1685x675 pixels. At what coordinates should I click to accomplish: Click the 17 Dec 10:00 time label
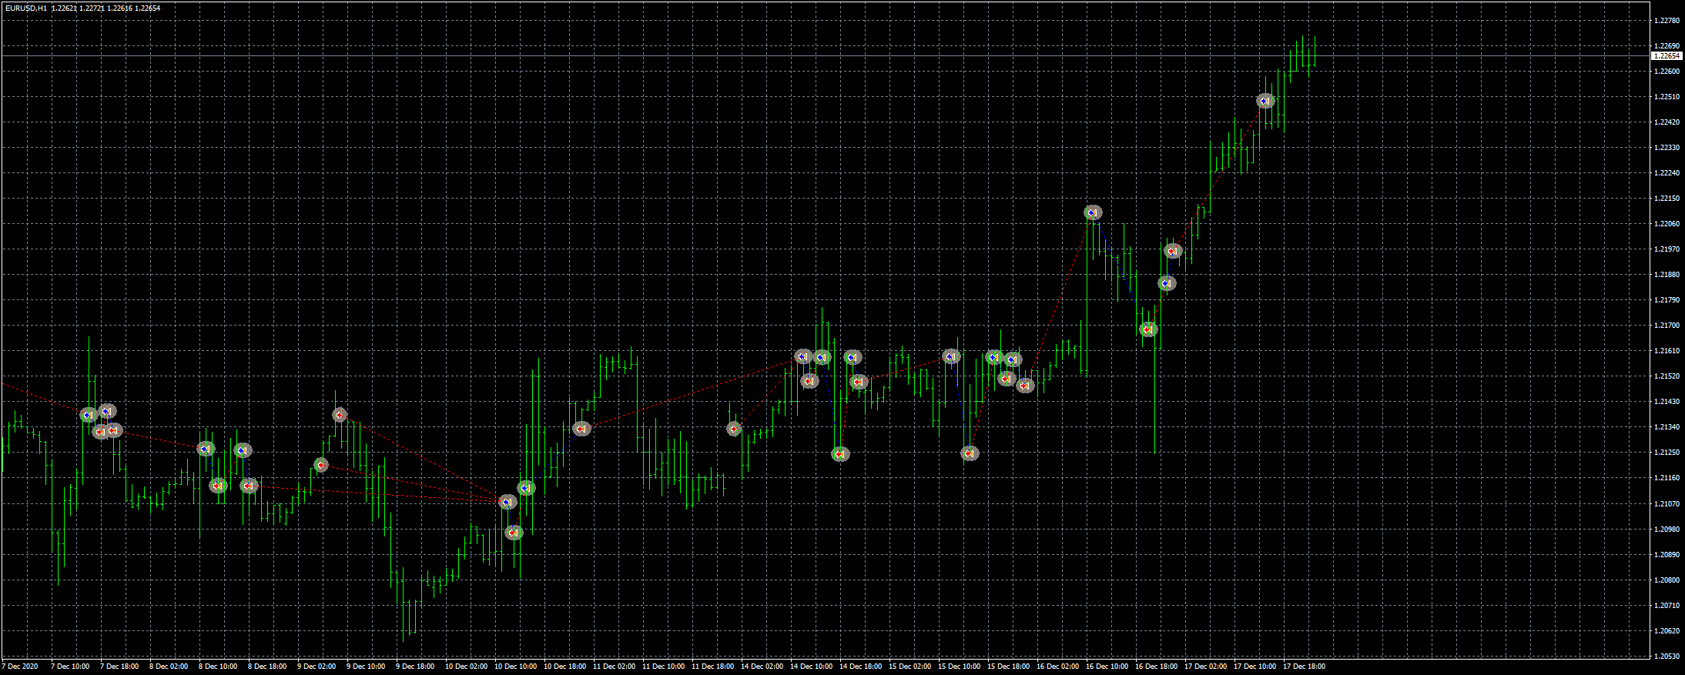point(1255,667)
